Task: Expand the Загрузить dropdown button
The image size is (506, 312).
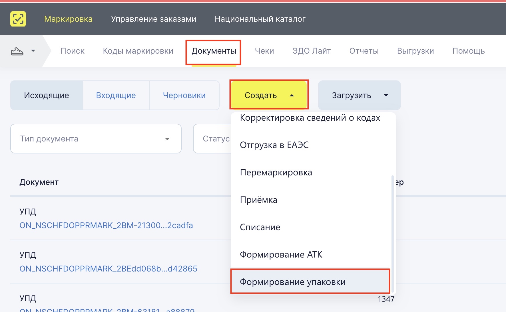Action: pyautogui.click(x=359, y=95)
